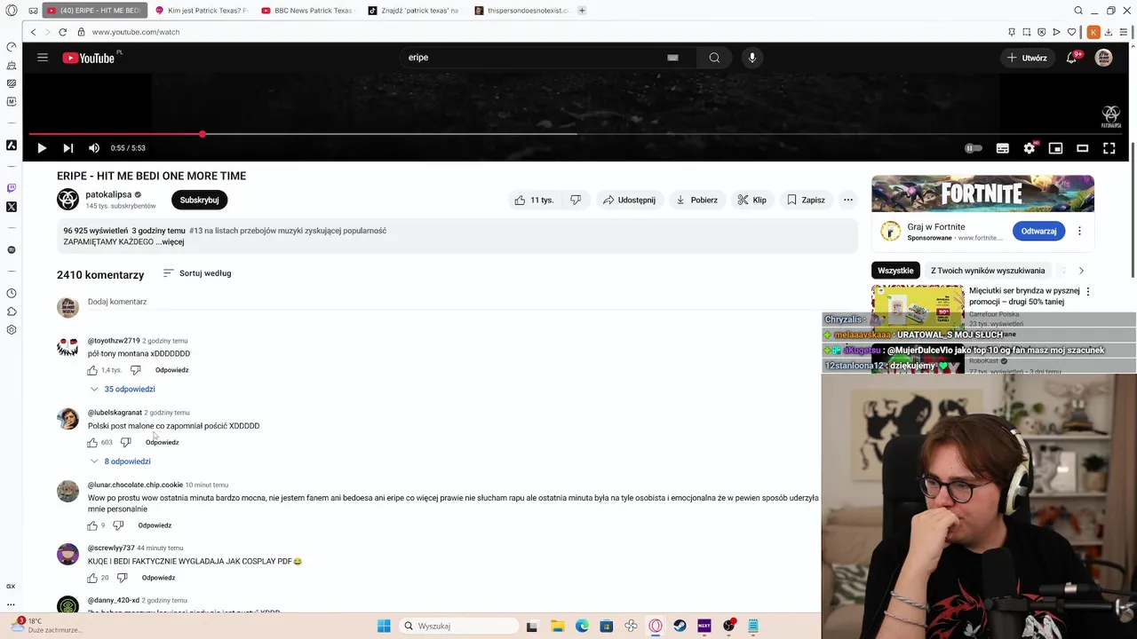1137x639 pixels.
Task: Enter fullscreen video mode
Action: 1109,148
